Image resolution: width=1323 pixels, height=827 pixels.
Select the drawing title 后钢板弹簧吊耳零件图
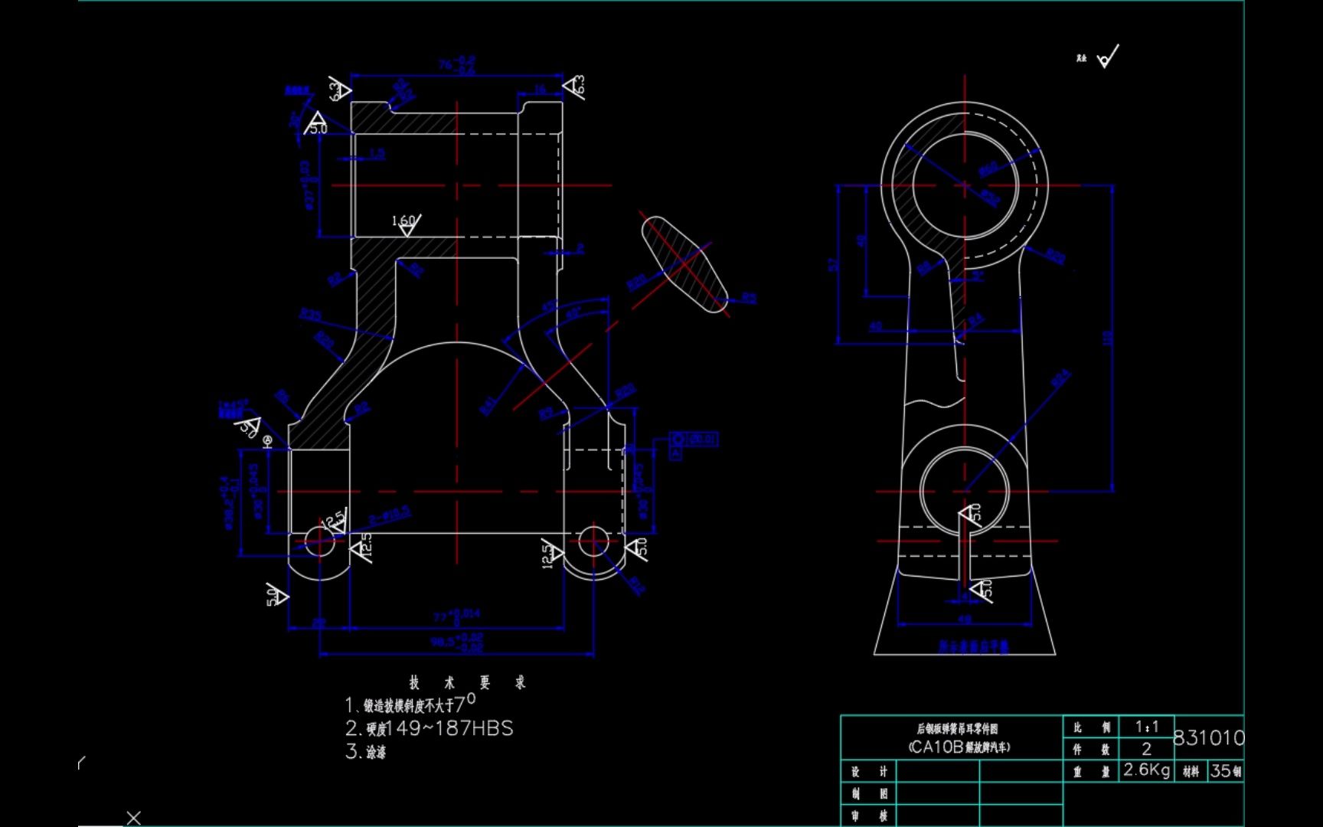958,729
